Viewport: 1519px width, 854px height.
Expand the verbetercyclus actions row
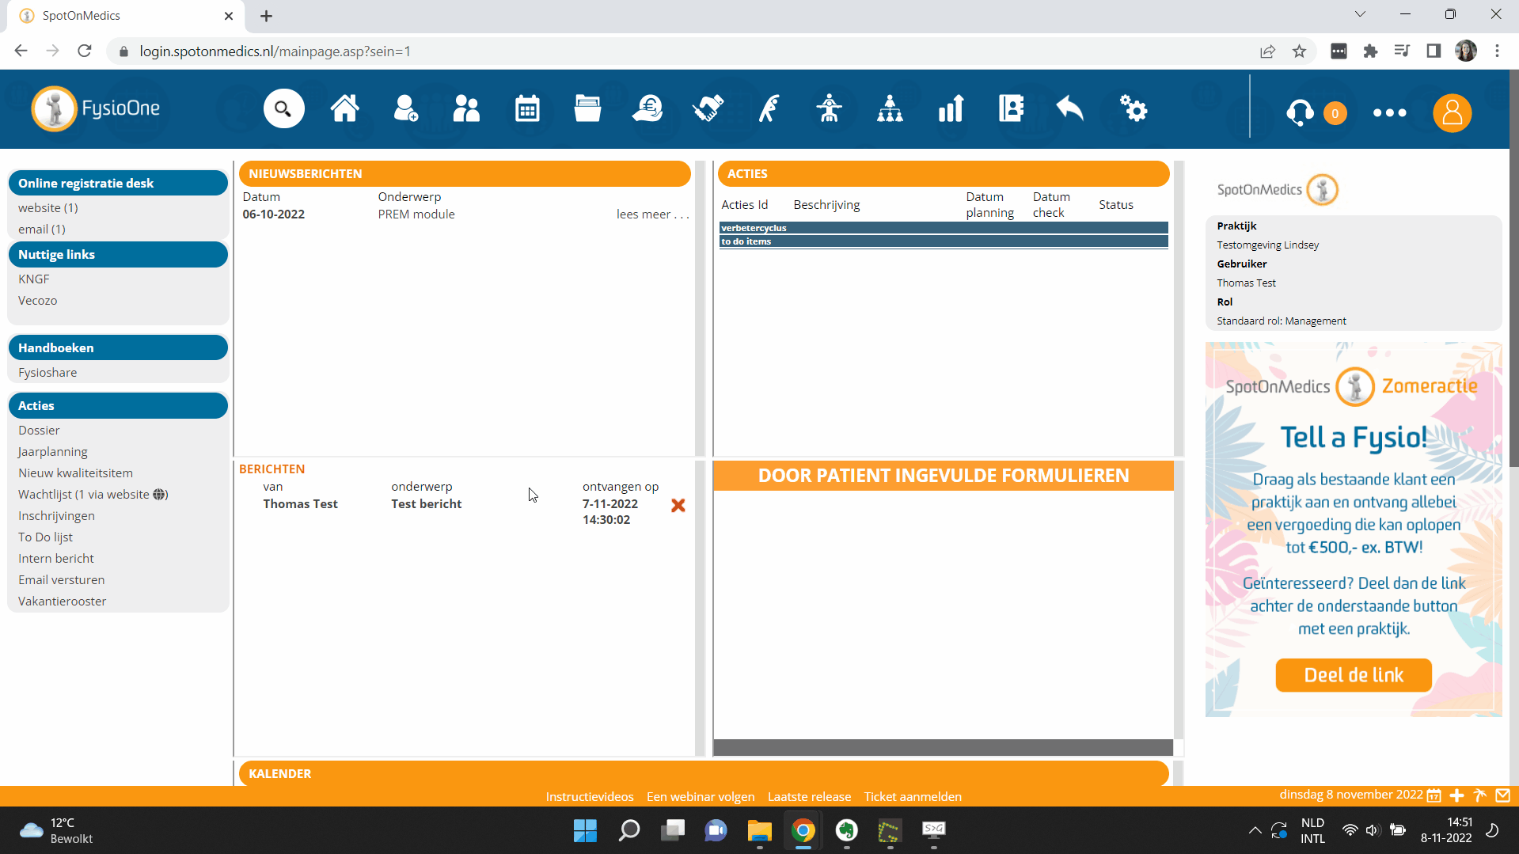(x=943, y=228)
